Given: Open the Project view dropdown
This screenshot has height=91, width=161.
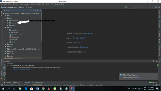Looking at the screenshot, I should pyautogui.click(x=8, y=11).
